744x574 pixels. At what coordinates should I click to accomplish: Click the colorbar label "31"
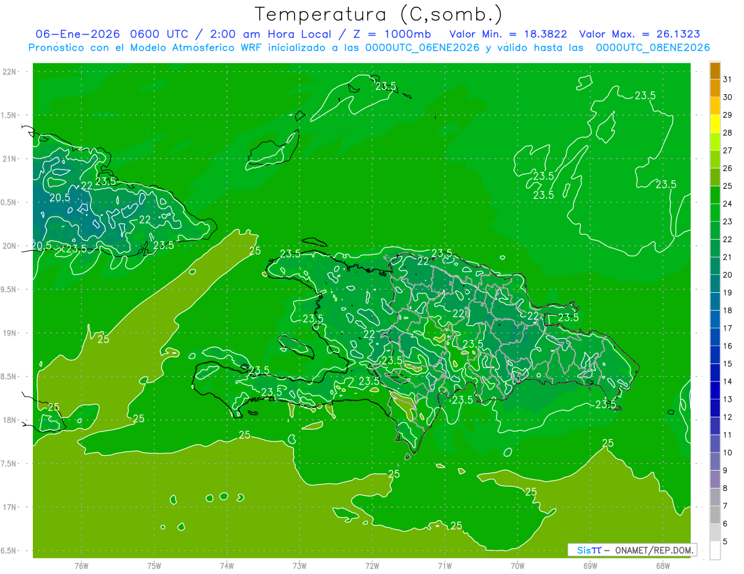pos(728,79)
